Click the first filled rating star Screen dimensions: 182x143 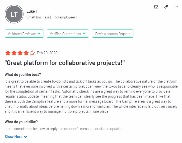[8, 53]
